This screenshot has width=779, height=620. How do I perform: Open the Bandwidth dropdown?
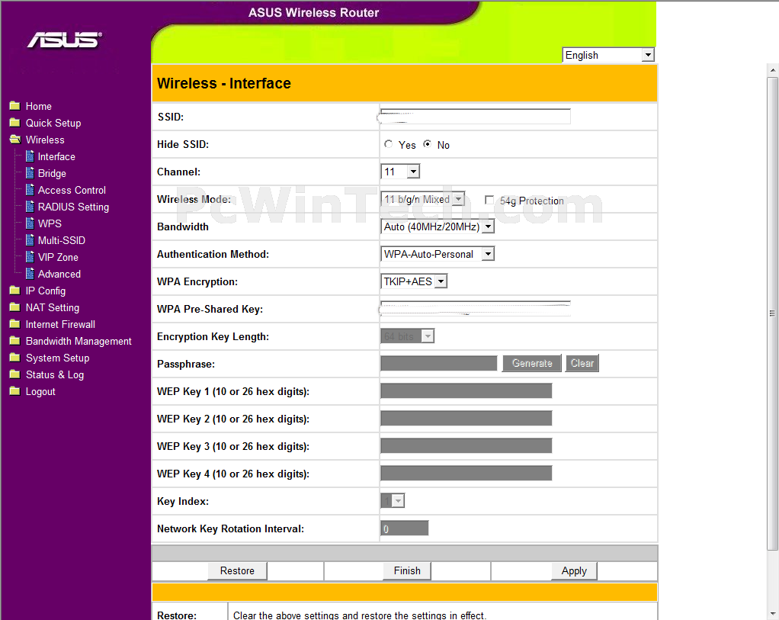pos(438,226)
